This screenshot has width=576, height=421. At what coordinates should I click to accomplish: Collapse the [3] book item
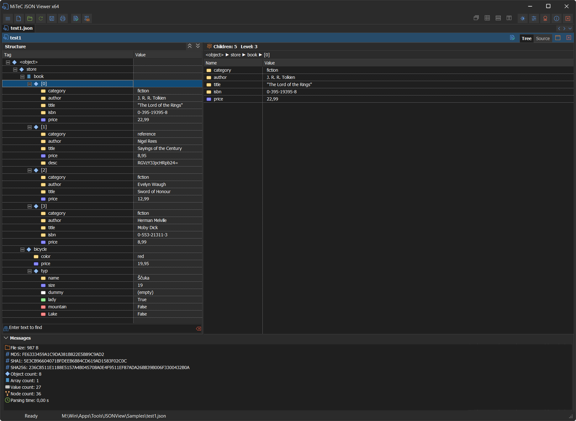(29, 206)
